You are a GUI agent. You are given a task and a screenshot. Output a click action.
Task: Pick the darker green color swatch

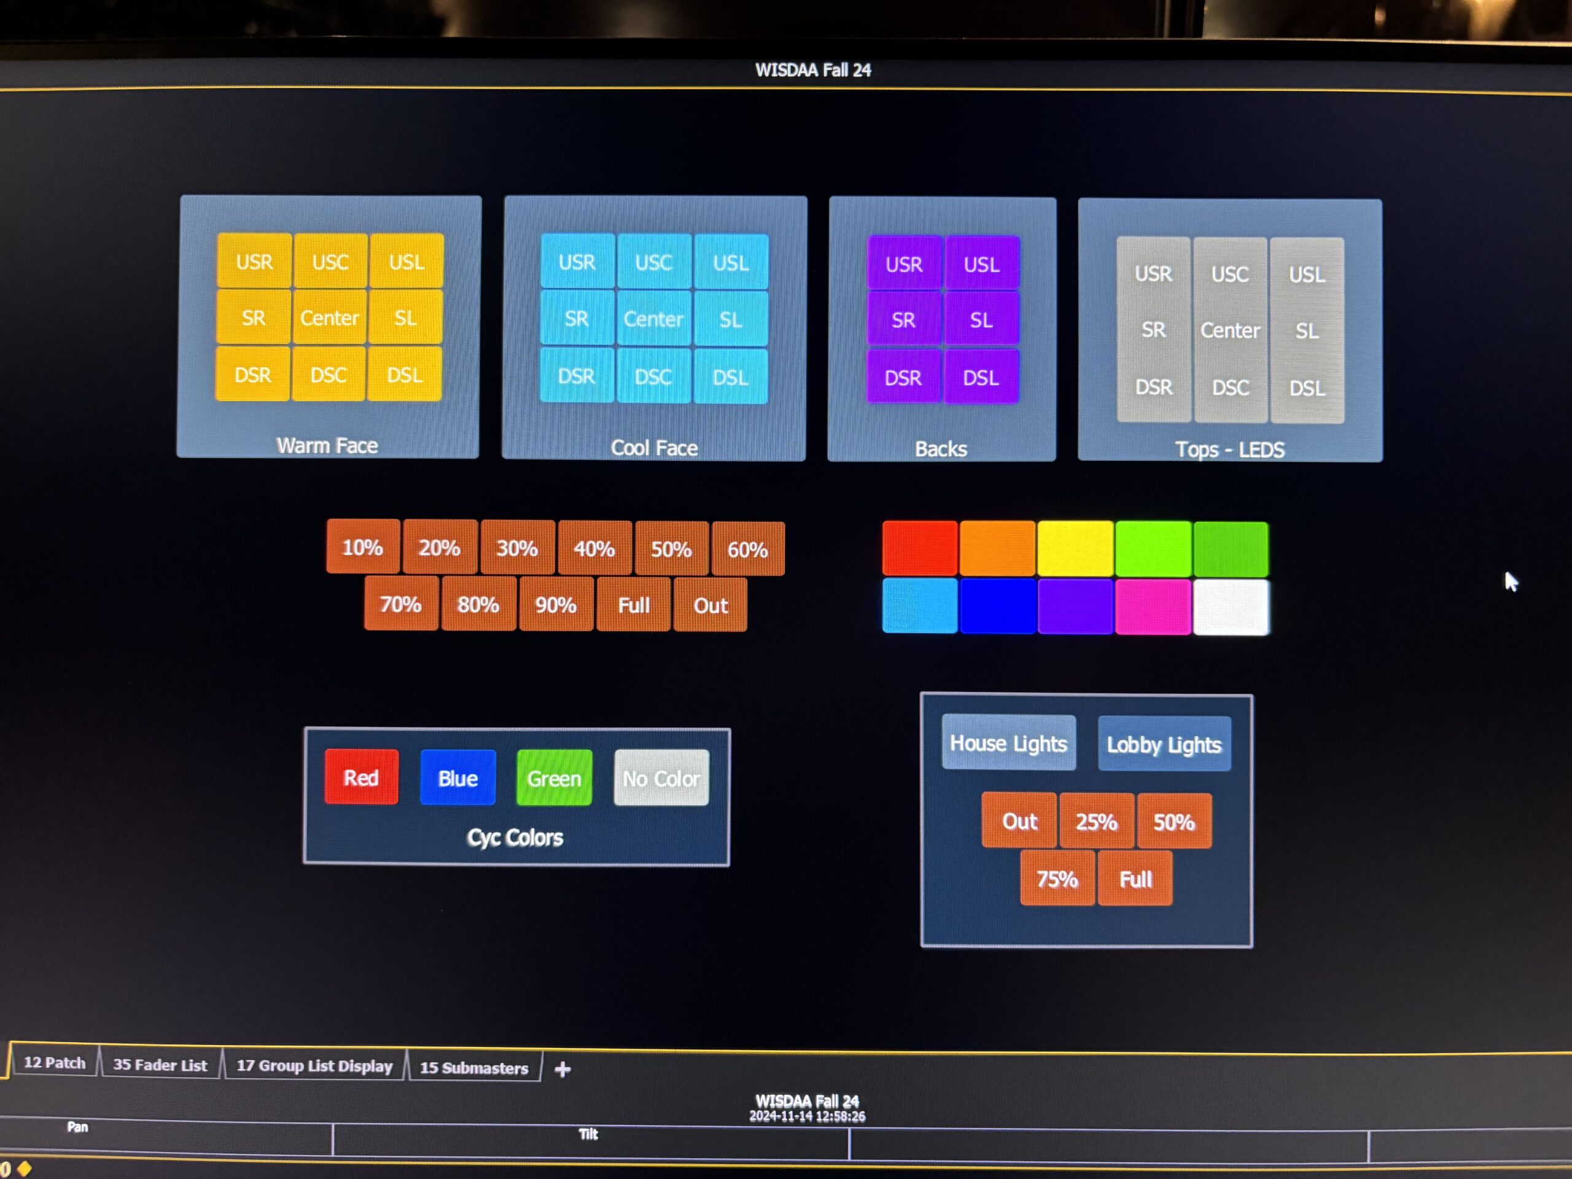(x=1231, y=550)
